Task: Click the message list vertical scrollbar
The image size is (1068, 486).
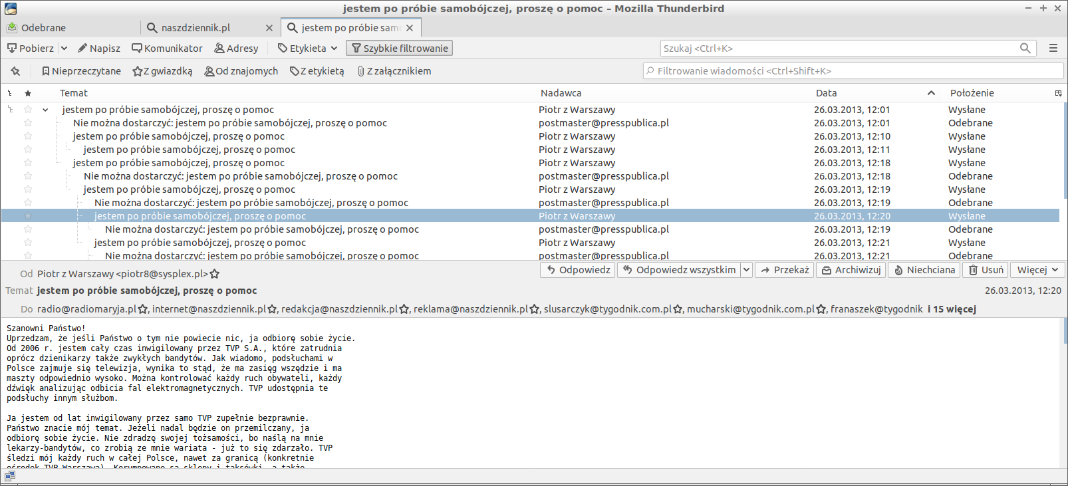Action: [1063, 180]
